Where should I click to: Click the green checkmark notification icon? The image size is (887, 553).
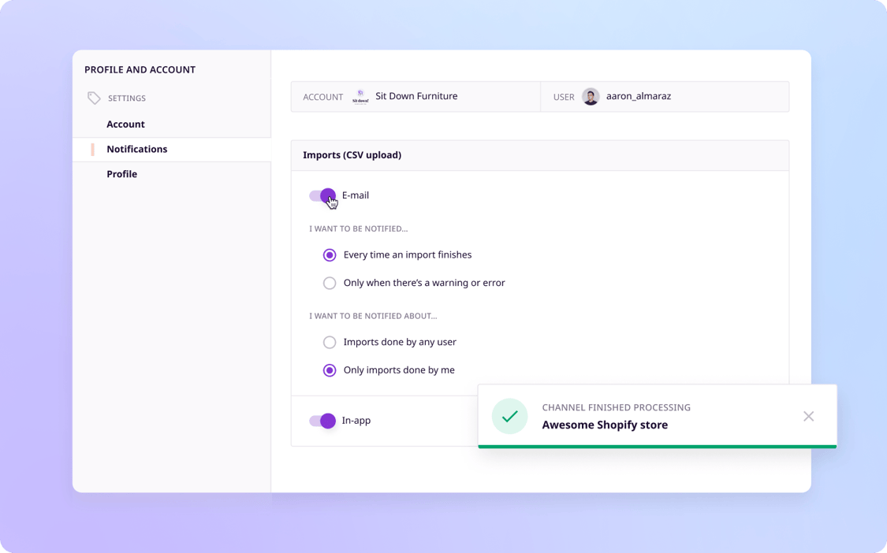click(509, 416)
